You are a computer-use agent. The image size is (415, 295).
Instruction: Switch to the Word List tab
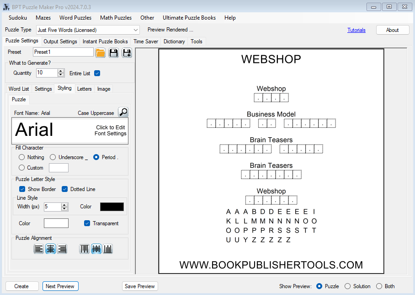click(x=19, y=89)
